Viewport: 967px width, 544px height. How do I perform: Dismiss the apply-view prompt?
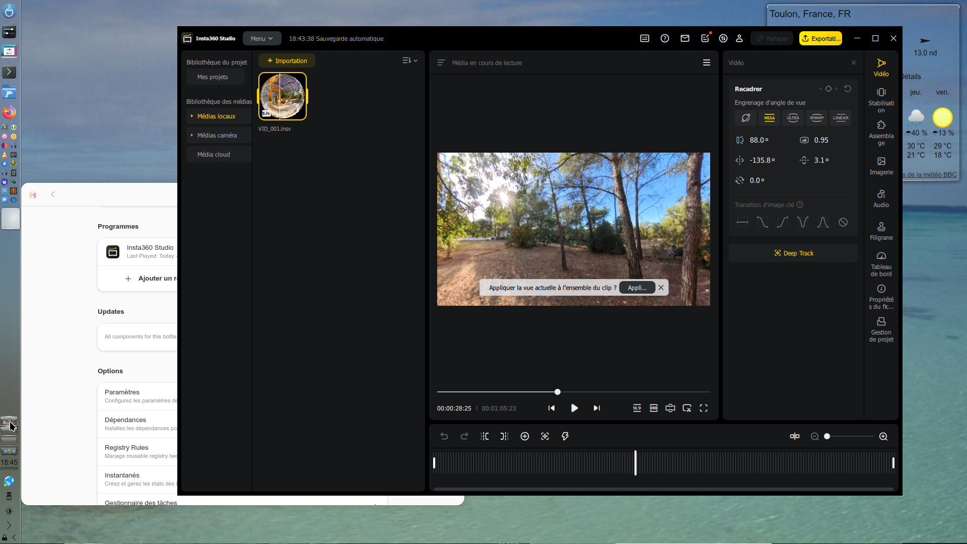pyautogui.click(x=661, y=288)
